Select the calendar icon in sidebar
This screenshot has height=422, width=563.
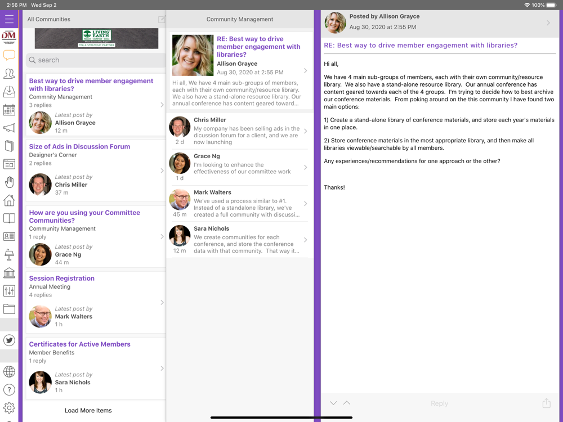point(9,110)
